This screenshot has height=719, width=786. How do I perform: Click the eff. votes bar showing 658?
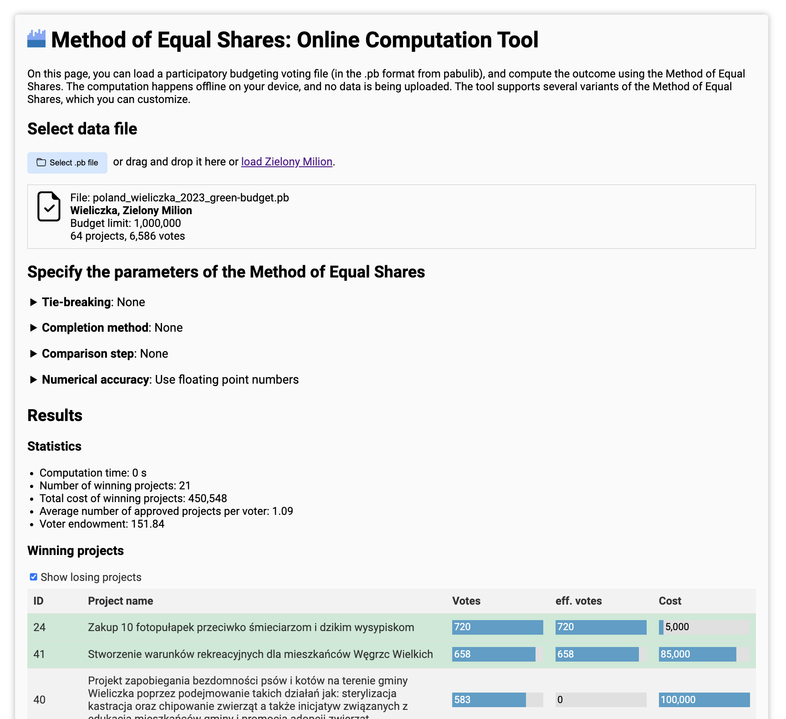click(x=597, y=654)
